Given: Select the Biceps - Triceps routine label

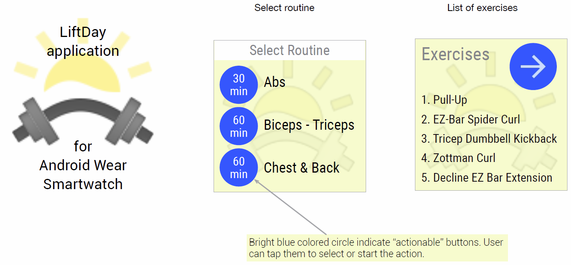Looking at the screenshot, I should click(309, 125).
